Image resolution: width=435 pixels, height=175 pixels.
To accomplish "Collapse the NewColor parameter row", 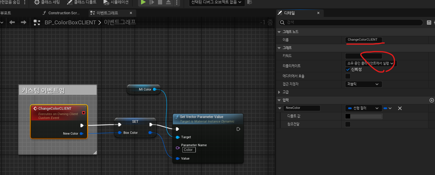I will click(x=280, y=108).
